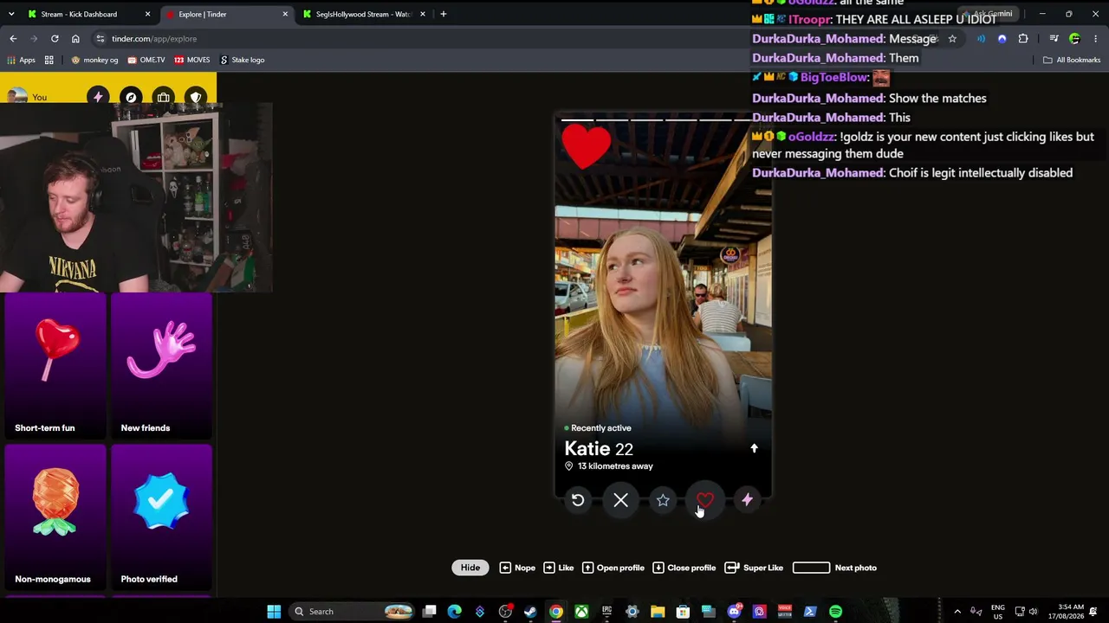Open the work mode briefcase icon
The image size is (1109, 623).
164,97
